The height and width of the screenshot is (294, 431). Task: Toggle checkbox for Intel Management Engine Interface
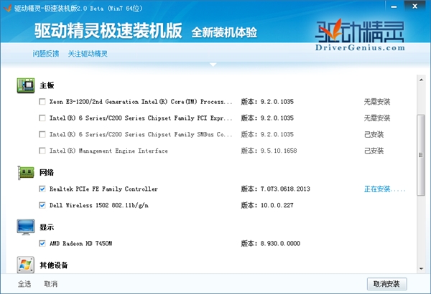(42, 151)
